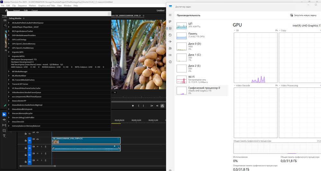Screen dimensions: 321x171
Task: Expand GPU.LockTimings debug entry
Action: (x=9, y=40)
